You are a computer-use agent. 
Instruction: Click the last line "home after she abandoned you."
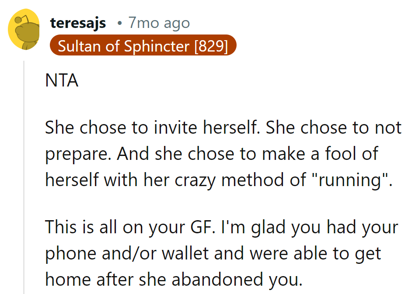[x=174, y=280]
